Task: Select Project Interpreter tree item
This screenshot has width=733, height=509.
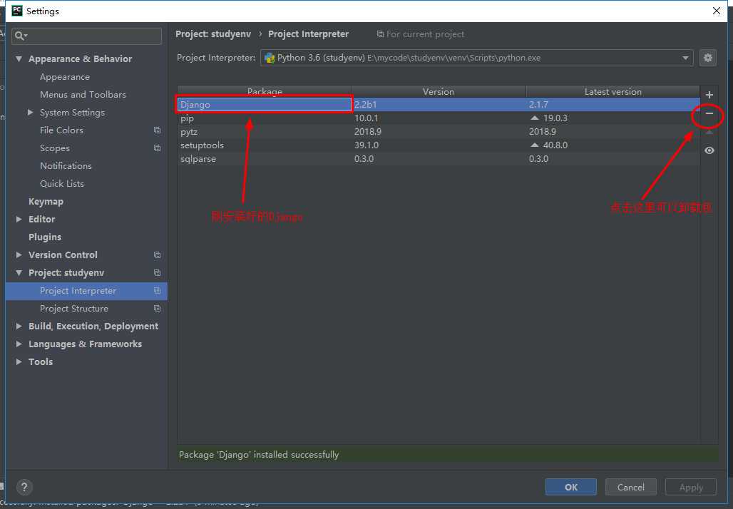Action: click(86, 291)
